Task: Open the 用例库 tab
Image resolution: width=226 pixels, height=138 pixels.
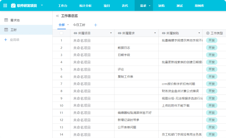Action: [x=199, y=6]
